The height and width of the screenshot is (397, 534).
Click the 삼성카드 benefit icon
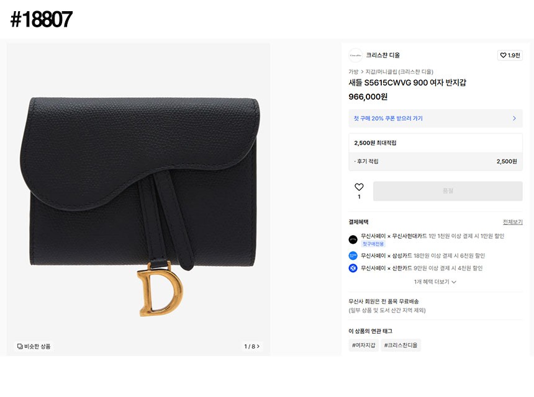click(353, 256)
